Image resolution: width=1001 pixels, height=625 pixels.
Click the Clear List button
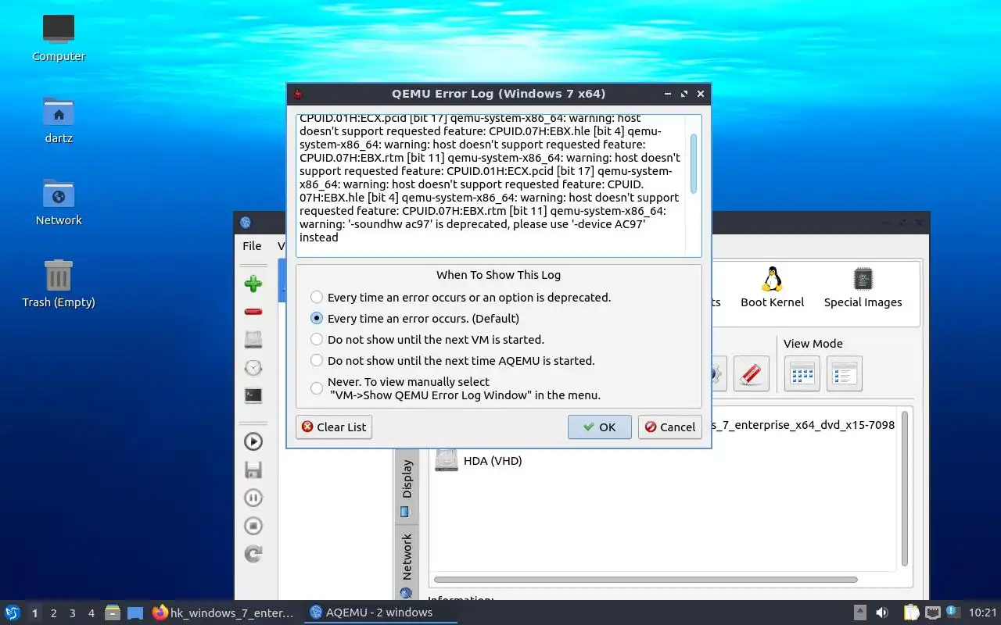point(334,427)
